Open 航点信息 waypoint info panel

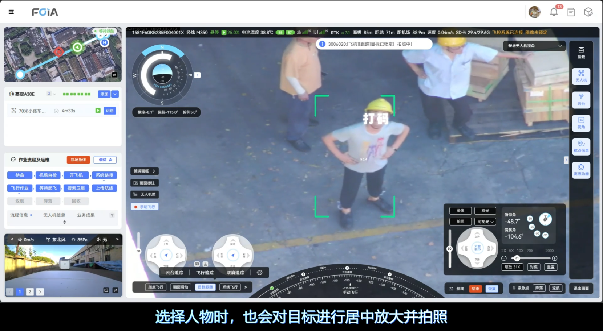(x=581, y=146)
